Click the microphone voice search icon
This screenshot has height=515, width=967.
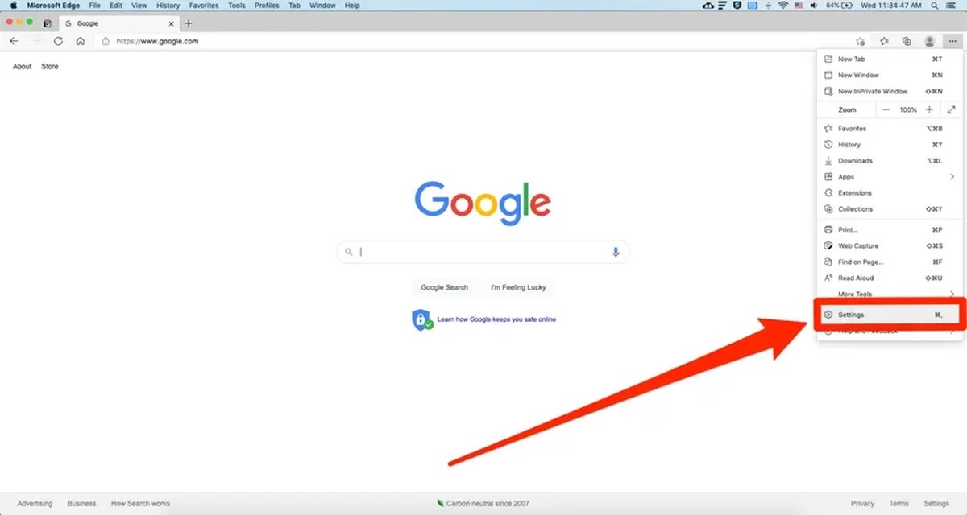[616, 252]
